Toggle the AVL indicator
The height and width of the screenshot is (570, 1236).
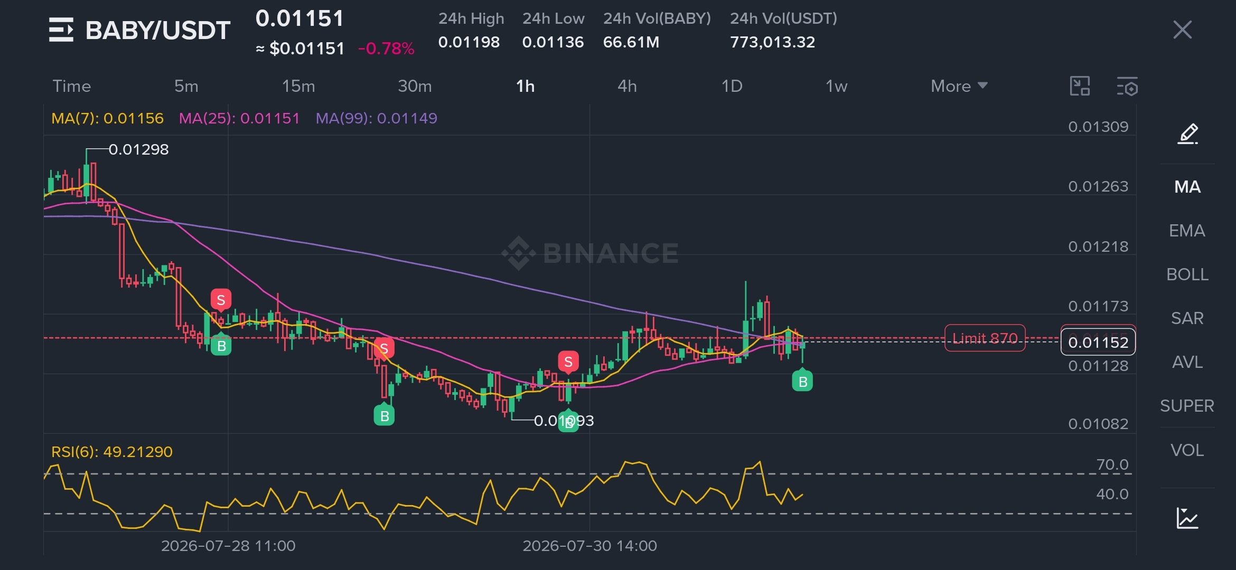coord(1187,362)
